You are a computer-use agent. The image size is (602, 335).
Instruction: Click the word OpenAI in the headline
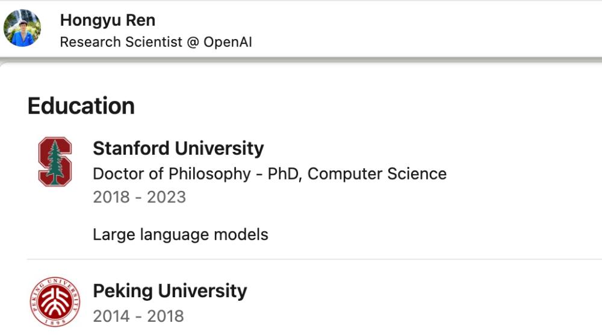[x=228, y=42]
